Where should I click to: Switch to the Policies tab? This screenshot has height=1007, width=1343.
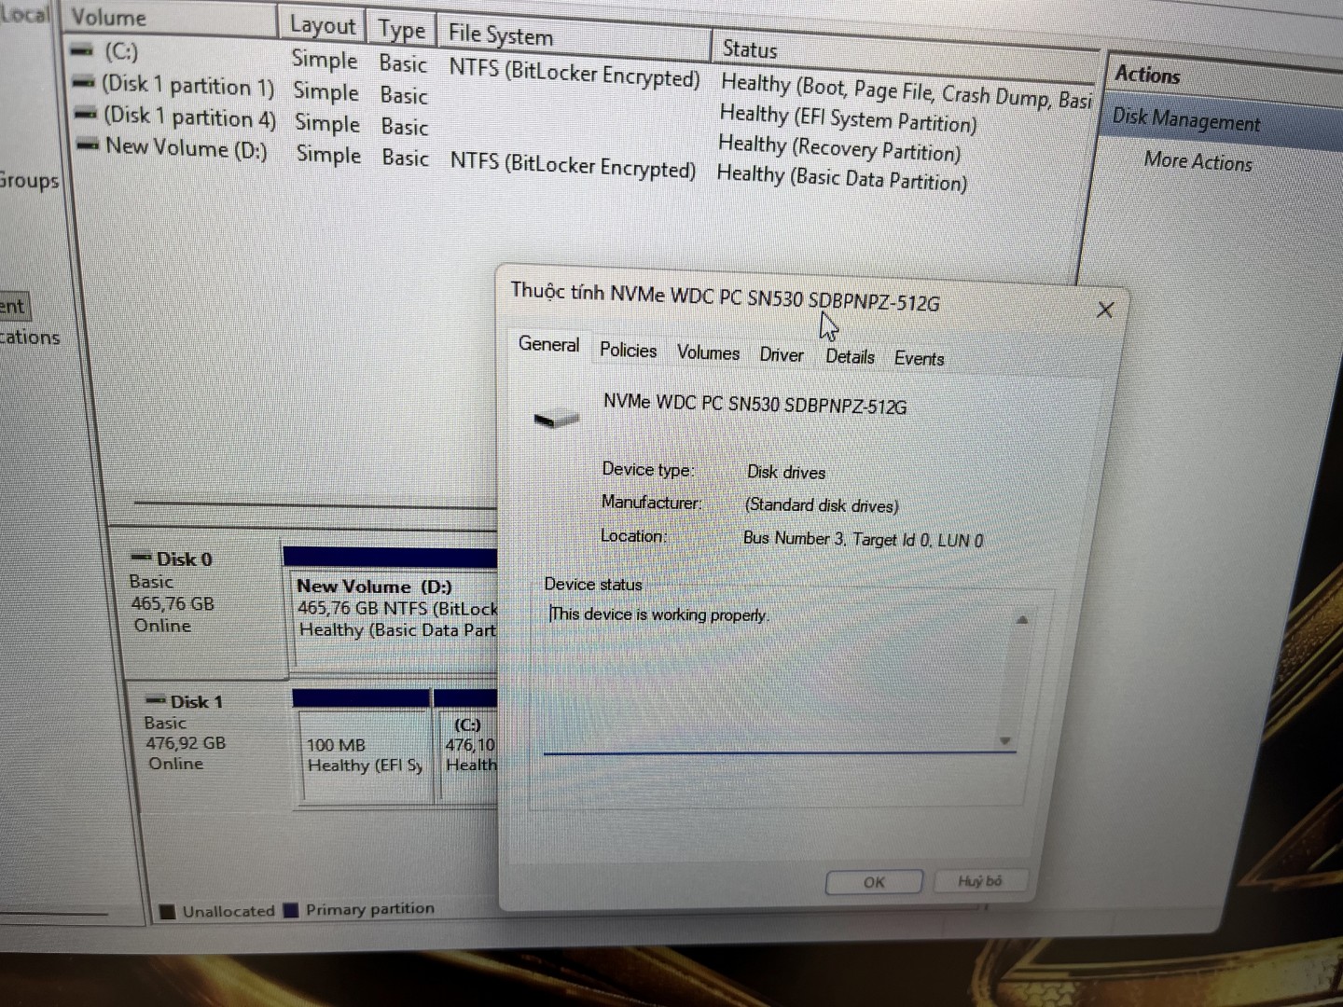(x=628, y=350)
